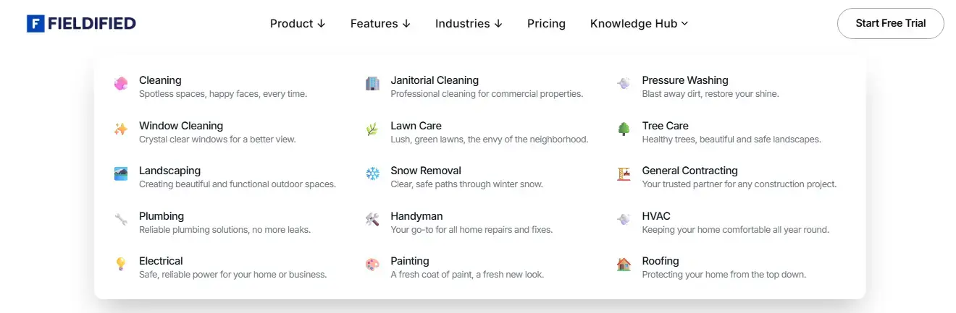Click the light bulb icon beside Electrical
The height and width of the screenshot is (313, 956).
click(121, 265)
